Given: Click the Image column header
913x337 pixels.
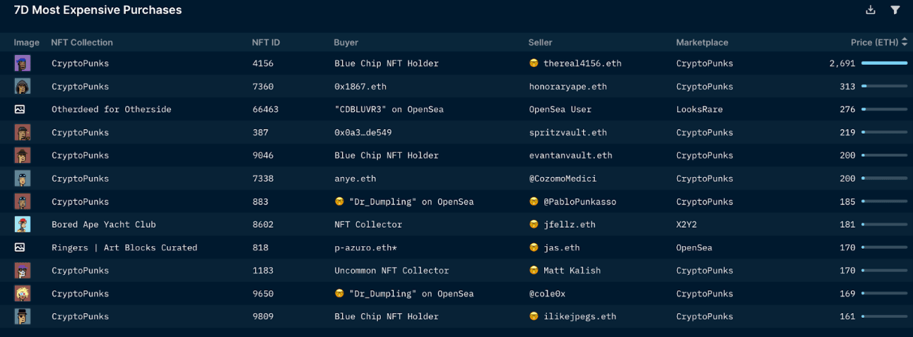Looking at the screenshot, I should click(27, 42).
